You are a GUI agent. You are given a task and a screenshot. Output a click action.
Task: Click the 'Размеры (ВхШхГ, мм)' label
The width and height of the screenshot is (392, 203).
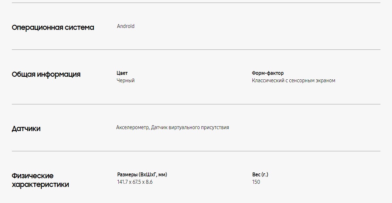point(142,175)
